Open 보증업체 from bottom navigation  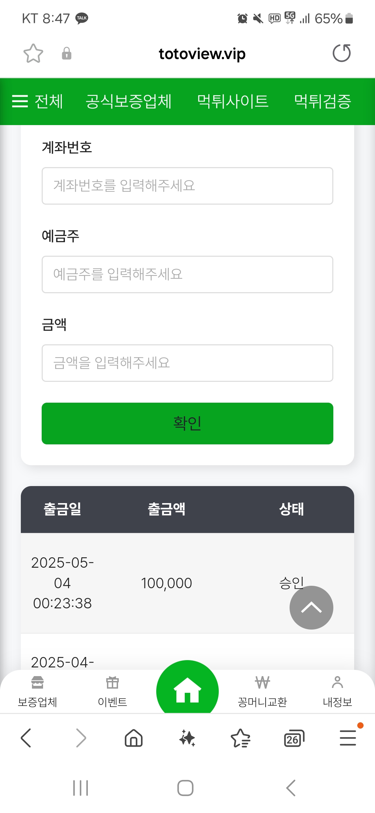(37, 691)
